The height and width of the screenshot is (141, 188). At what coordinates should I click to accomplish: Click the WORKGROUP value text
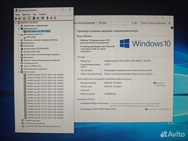tap(110, 94)
